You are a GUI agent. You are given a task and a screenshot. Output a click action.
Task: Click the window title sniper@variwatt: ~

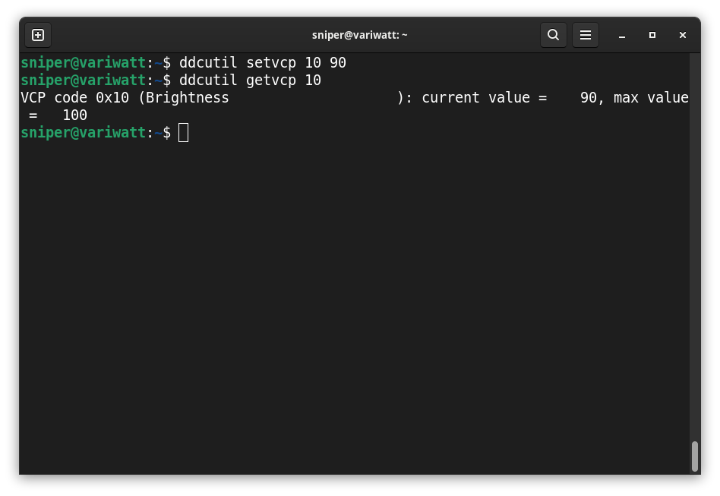pos(360,35)
